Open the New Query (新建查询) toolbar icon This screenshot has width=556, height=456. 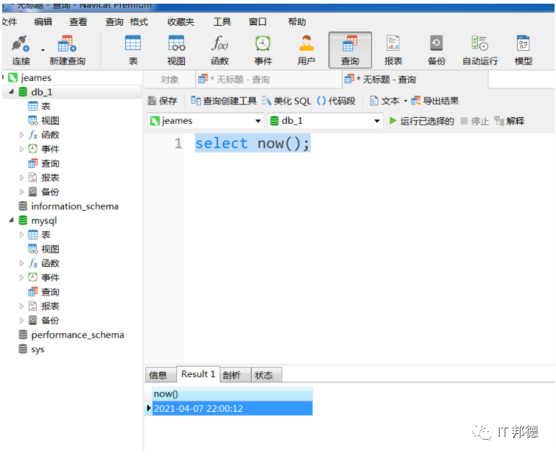[x=67, y=50]
